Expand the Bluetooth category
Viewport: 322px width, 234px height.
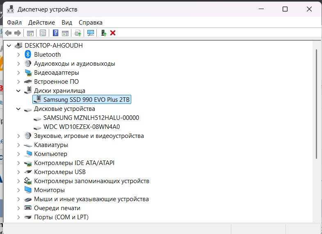pyautogui.click(x=18, y=55)
